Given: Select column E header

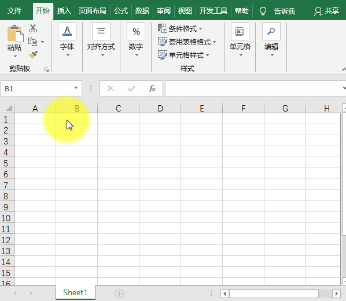Looking at the screenshot, I should [202, 108].
